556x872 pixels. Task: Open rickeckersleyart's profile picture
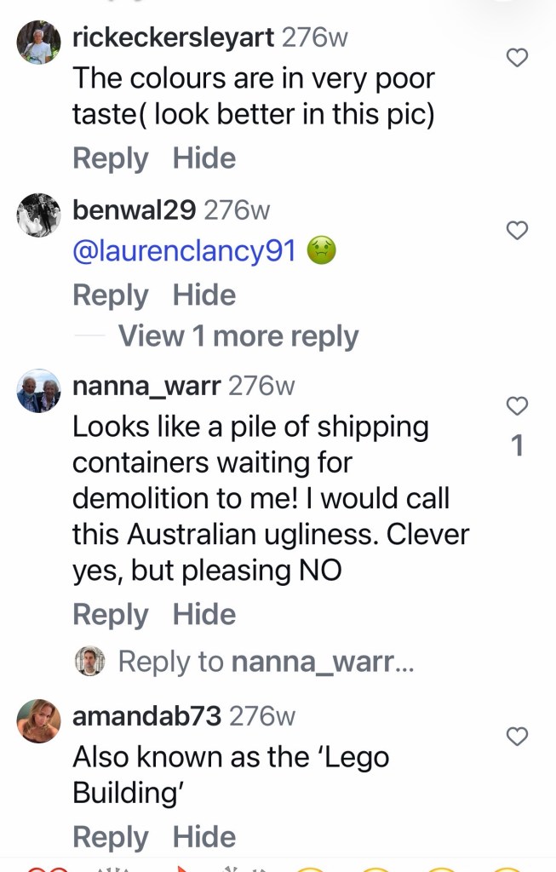pos(38,43)
